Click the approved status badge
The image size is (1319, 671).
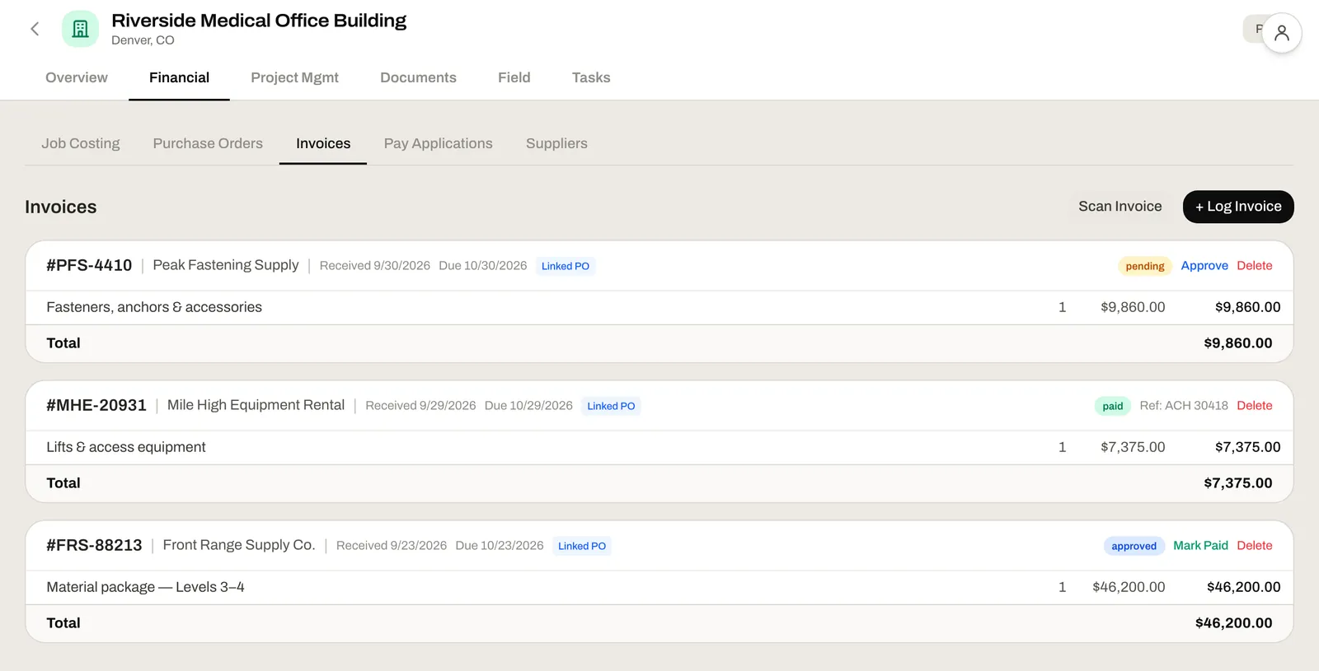point(1134,546)
